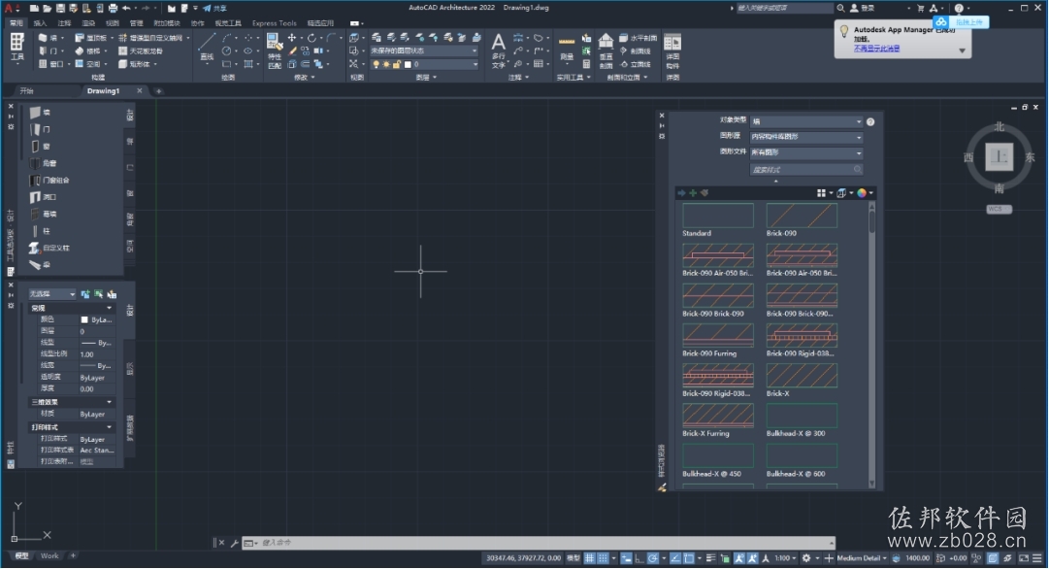This screenshot has height=569, width=1049.
Task: Toggle snap mode dotted grid in status bar
Action: [603, 557]
